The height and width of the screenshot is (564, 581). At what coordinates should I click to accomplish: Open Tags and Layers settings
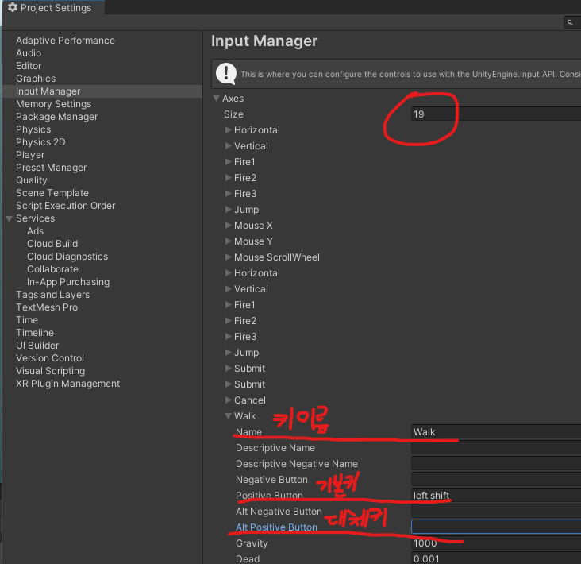pyautogui.click(x=52, y=295)
